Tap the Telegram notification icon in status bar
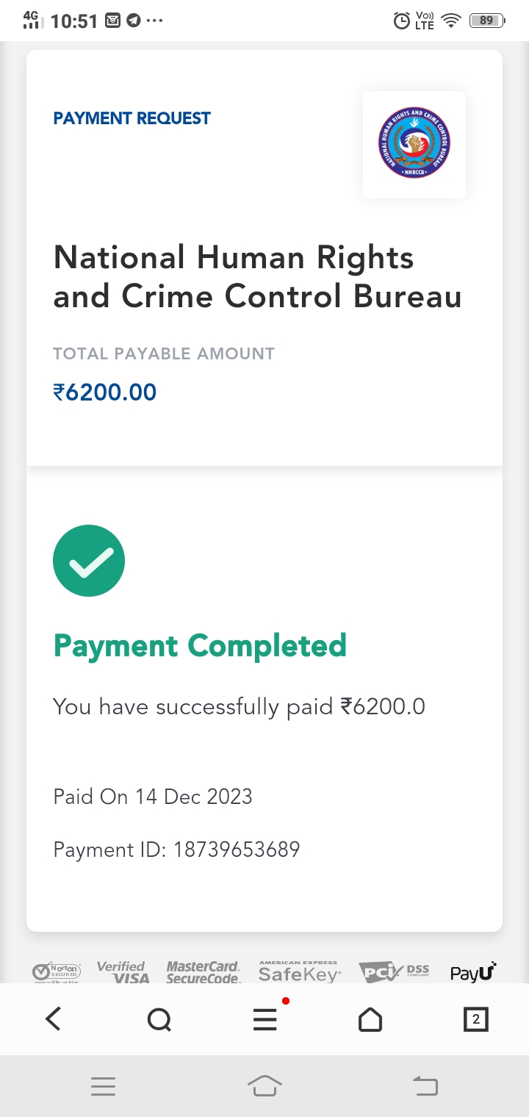Viewport: 529px width, 1117px height. click(x=133, y=21)
